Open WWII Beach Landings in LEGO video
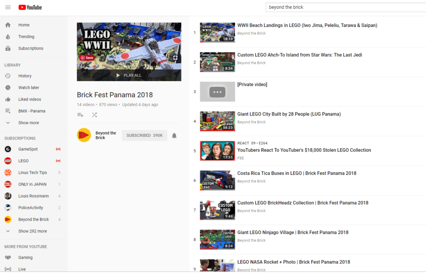This screenshot has height=273, width=426. click(307, 25)
